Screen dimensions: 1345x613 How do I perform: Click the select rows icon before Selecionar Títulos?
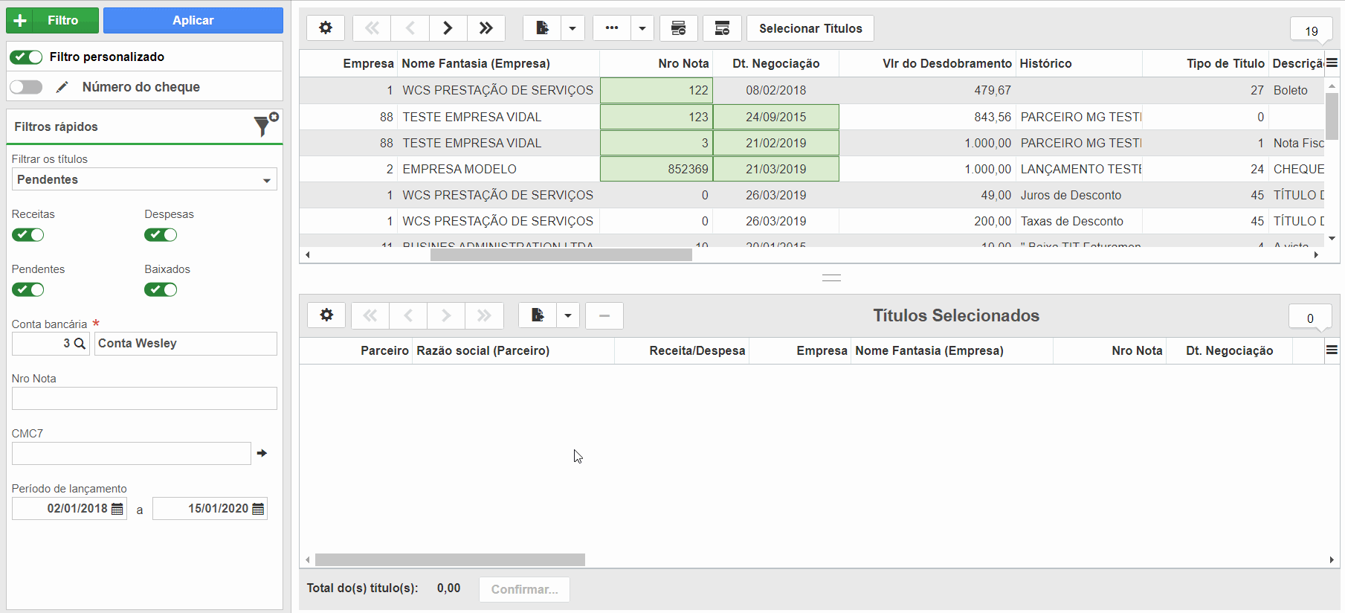pyautogui.click(x=679, y=28)
